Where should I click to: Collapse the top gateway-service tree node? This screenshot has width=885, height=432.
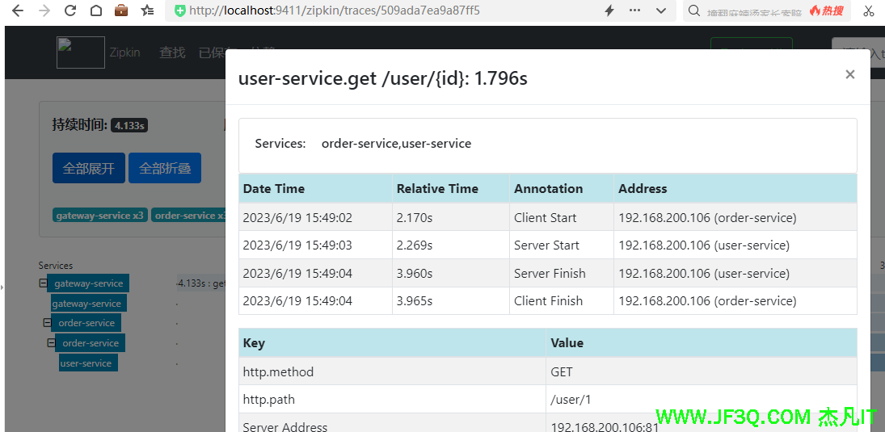point(42,283)
